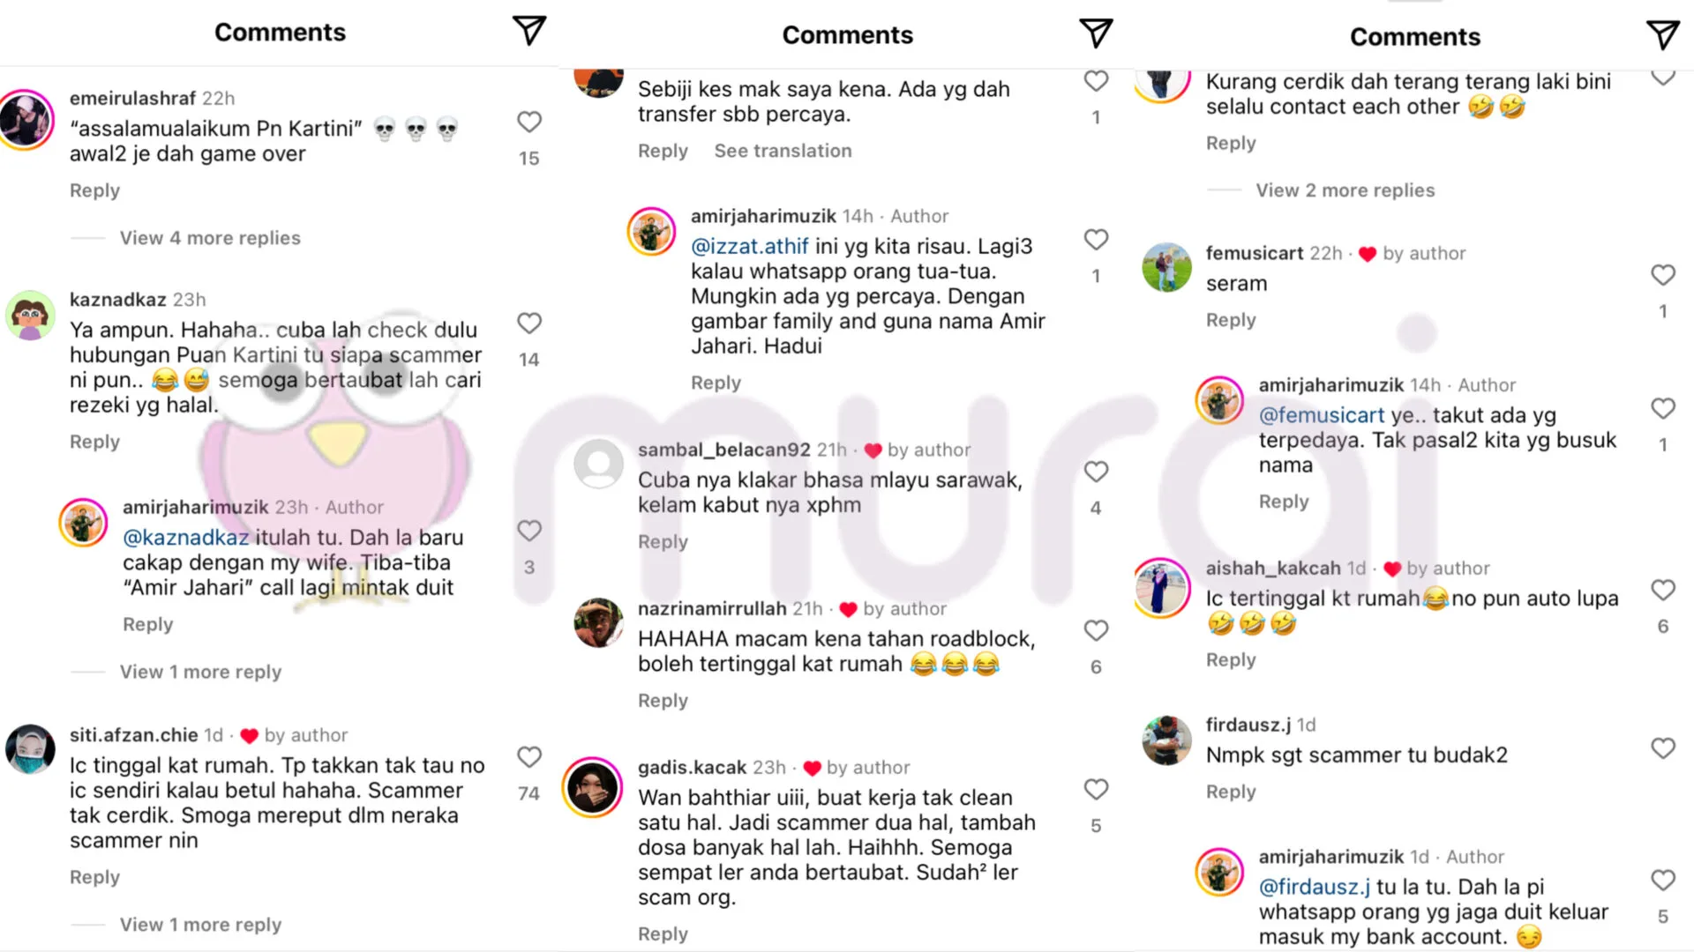Heart the femusicart "seram" comment
This screenshot has height=952, width=1694.
[1663, 275]
